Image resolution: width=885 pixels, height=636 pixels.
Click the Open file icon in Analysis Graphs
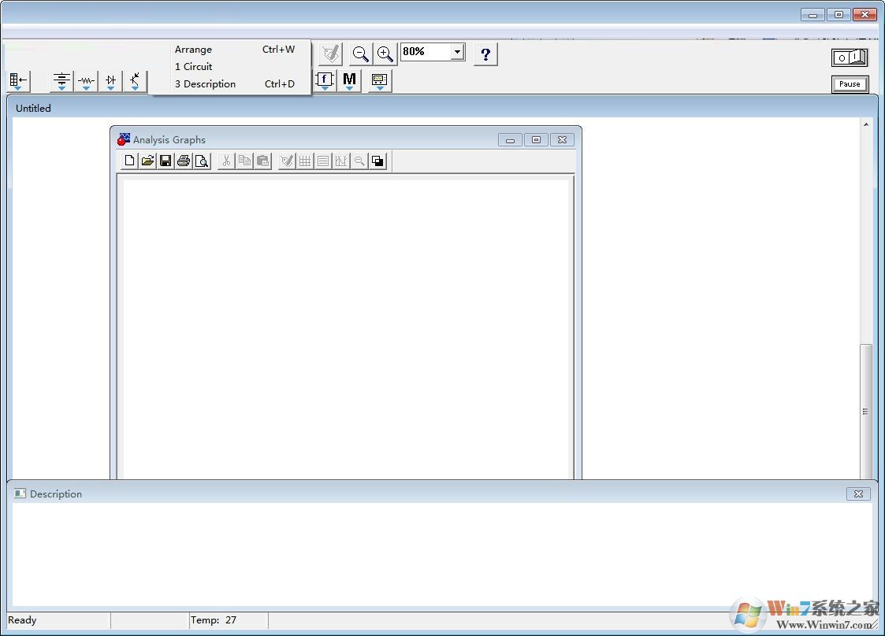(147, 161)
